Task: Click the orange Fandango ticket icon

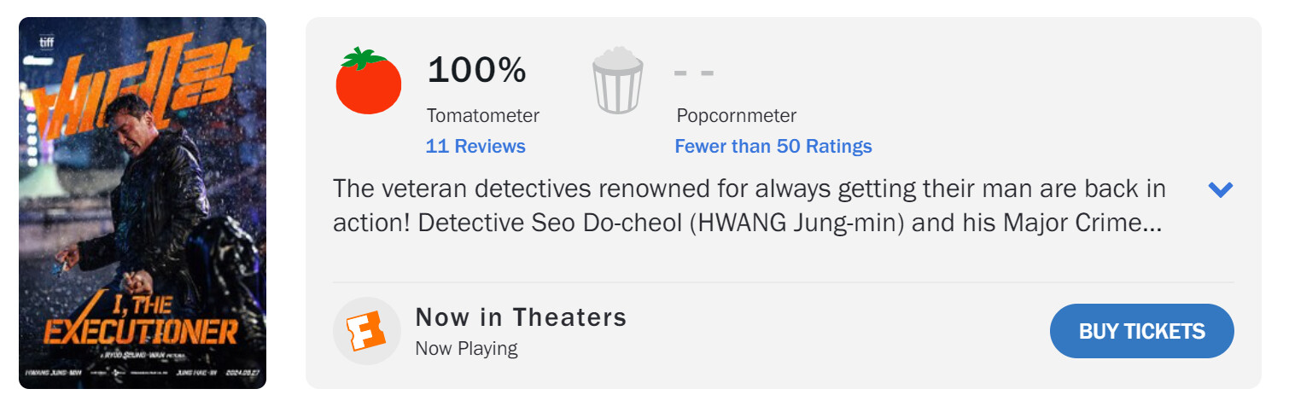Action: [x=366, y=331]
